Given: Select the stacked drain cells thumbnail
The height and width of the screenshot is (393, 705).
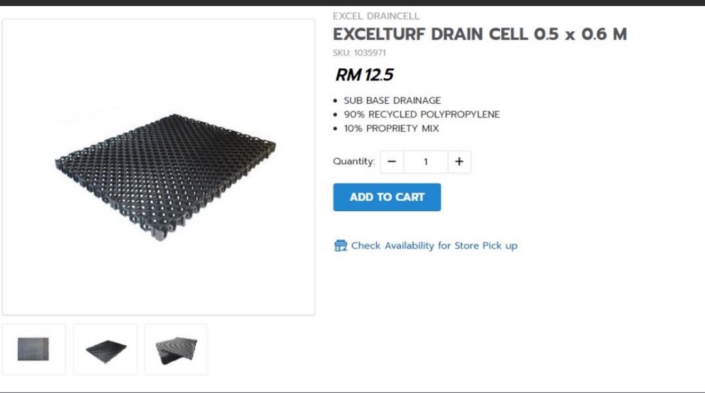Looking at the screenshot, I should (x=175, y=349).
